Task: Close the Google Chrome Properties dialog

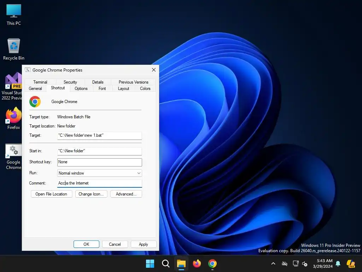Action: click(x=154, y=70)
